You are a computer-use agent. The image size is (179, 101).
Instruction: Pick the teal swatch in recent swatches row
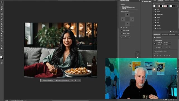pyautogui.click(x=169, y=6)
